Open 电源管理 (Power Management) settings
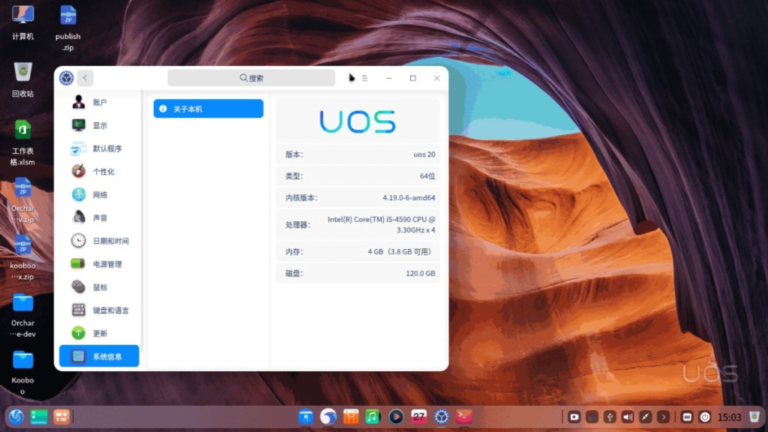 (x=98, y=263)
